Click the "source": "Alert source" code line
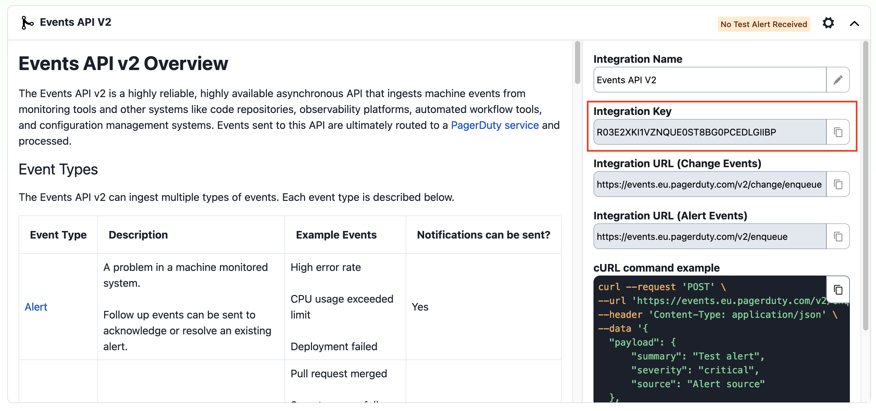 pyautogui.click(x=698, y=384)
